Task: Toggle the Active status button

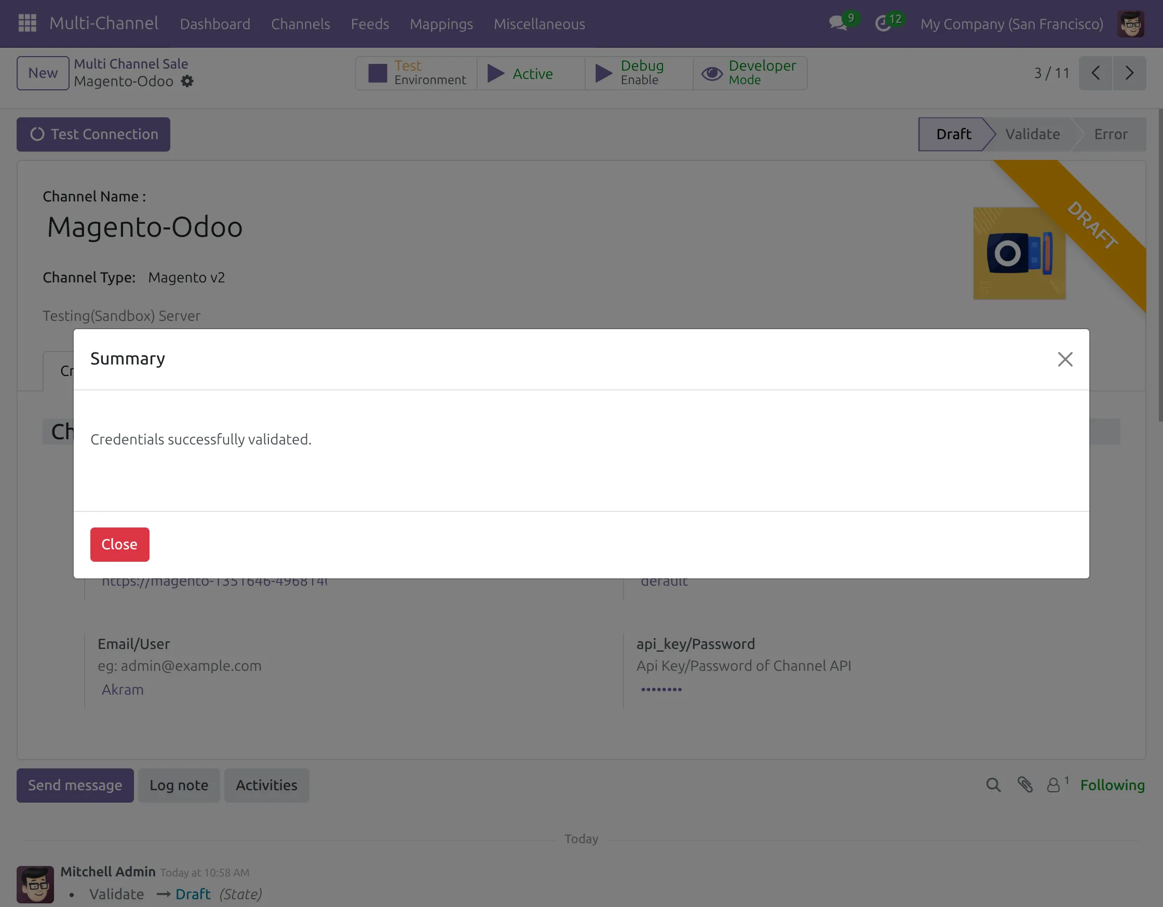Action: (531, 74)
